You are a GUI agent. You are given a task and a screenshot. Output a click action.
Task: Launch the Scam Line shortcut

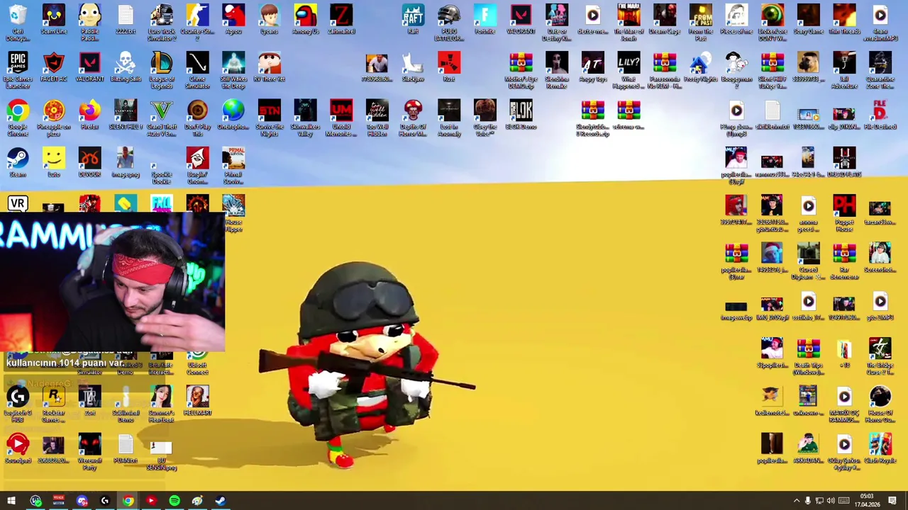point(54,19)
